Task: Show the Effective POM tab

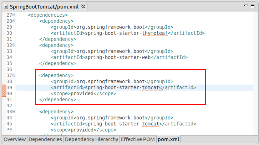Action: (138, 139)
